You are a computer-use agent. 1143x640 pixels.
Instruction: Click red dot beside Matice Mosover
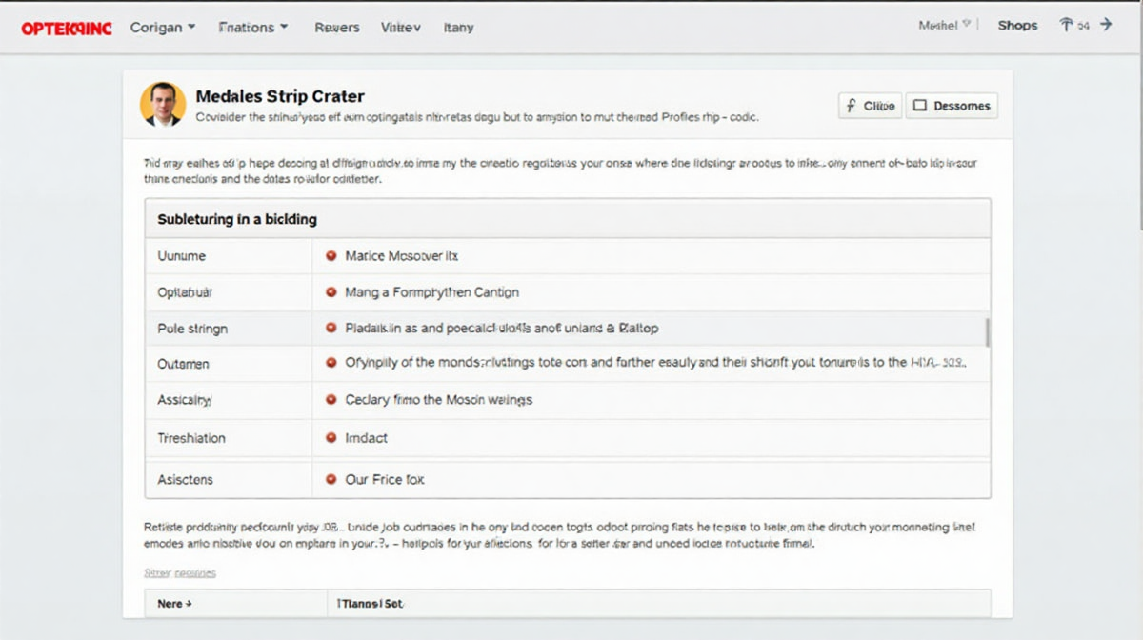pyautogui.click(x=331, y=256)
